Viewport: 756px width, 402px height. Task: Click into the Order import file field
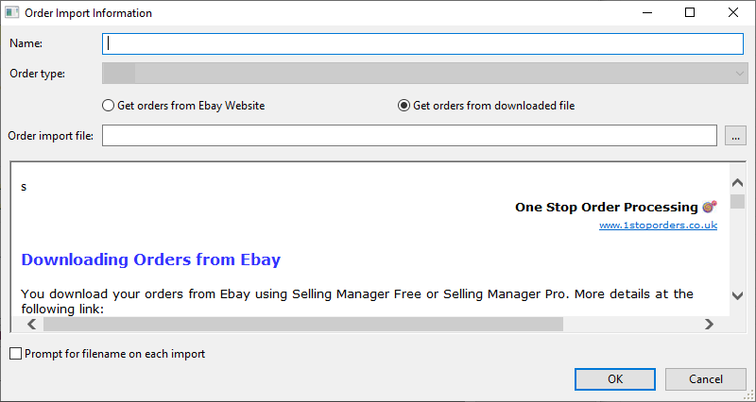(x=409, y=136)
